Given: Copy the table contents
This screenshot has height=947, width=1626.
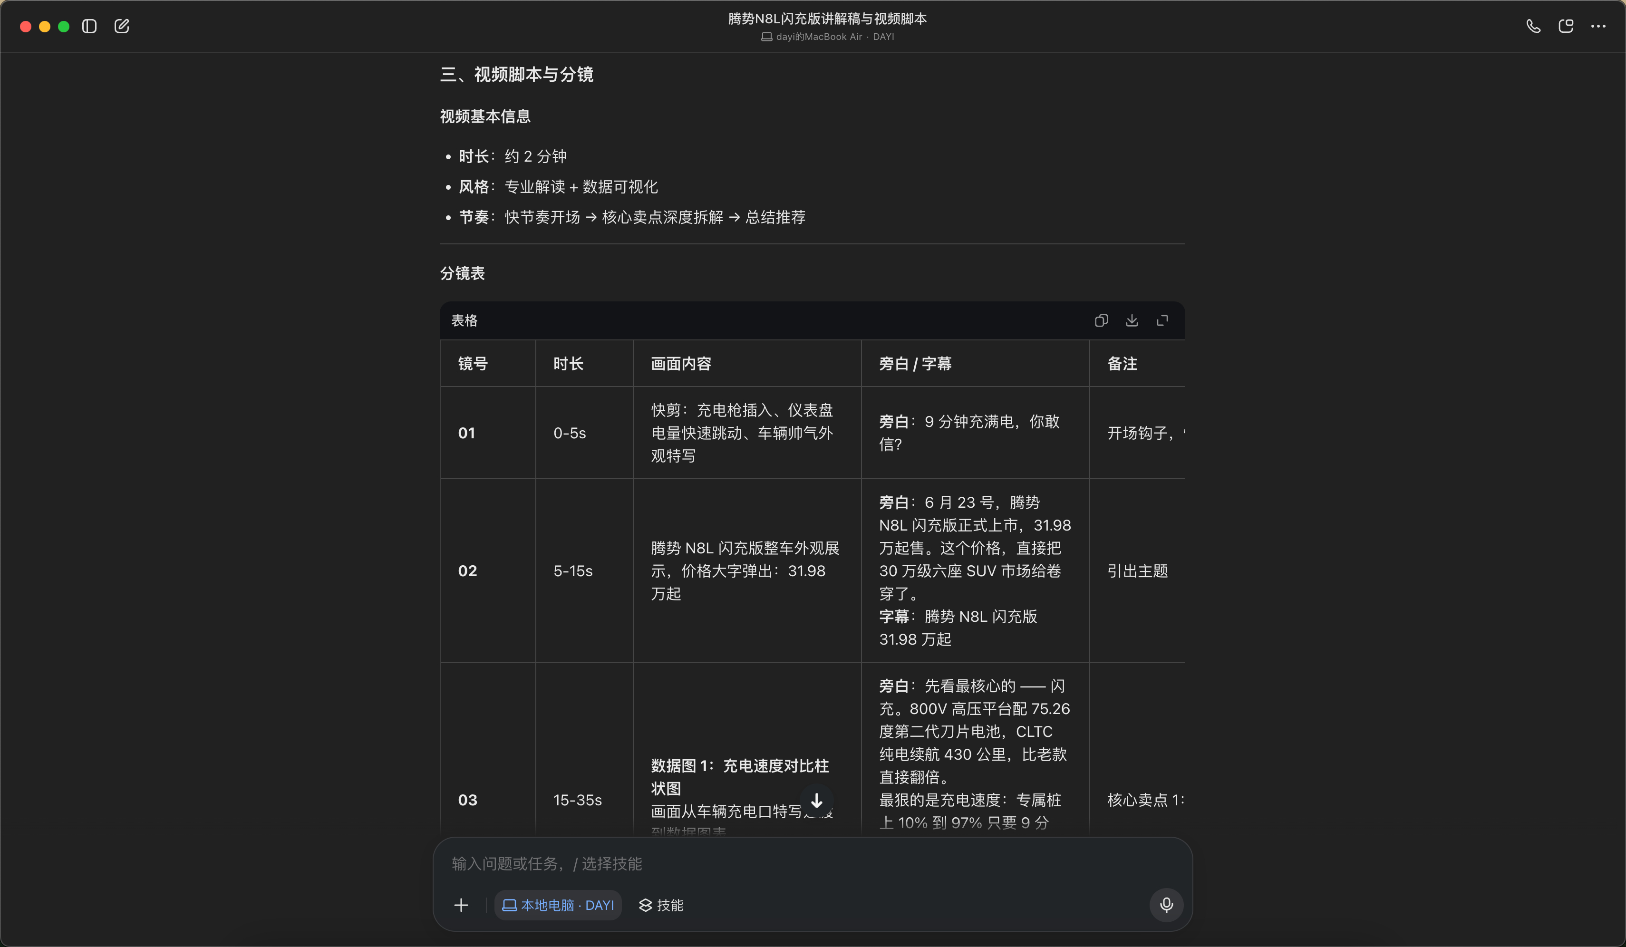Looking at the screenshot, I should click(1102, 320).
